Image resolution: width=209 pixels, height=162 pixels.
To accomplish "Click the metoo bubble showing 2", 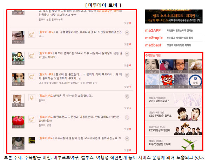I will tap(127, 96).
